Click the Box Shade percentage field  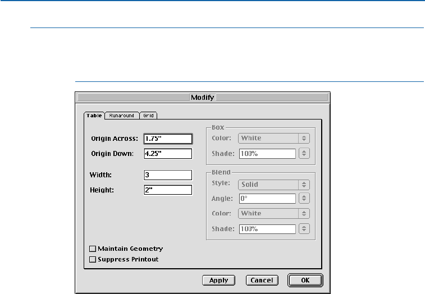click(267, 154)
